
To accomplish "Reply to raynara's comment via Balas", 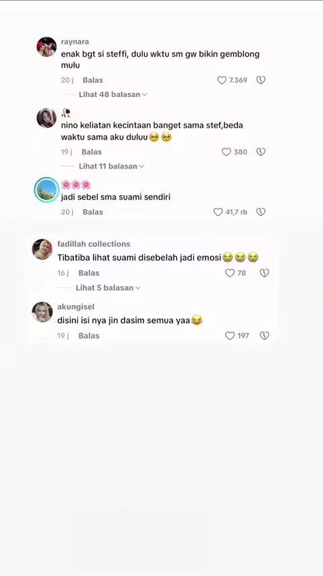I will (93, 80).
